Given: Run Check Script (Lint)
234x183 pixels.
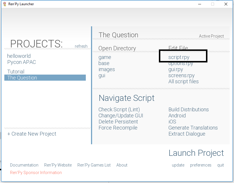Looking at the screenshot, I should pos(119,110).
